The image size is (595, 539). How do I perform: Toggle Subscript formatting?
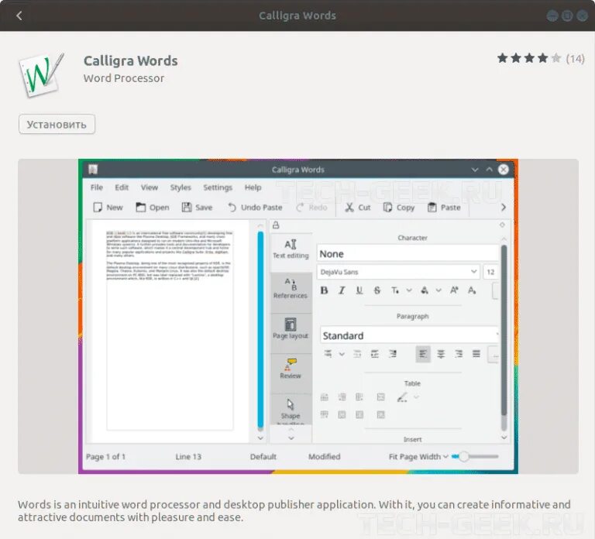click(472, 290)
